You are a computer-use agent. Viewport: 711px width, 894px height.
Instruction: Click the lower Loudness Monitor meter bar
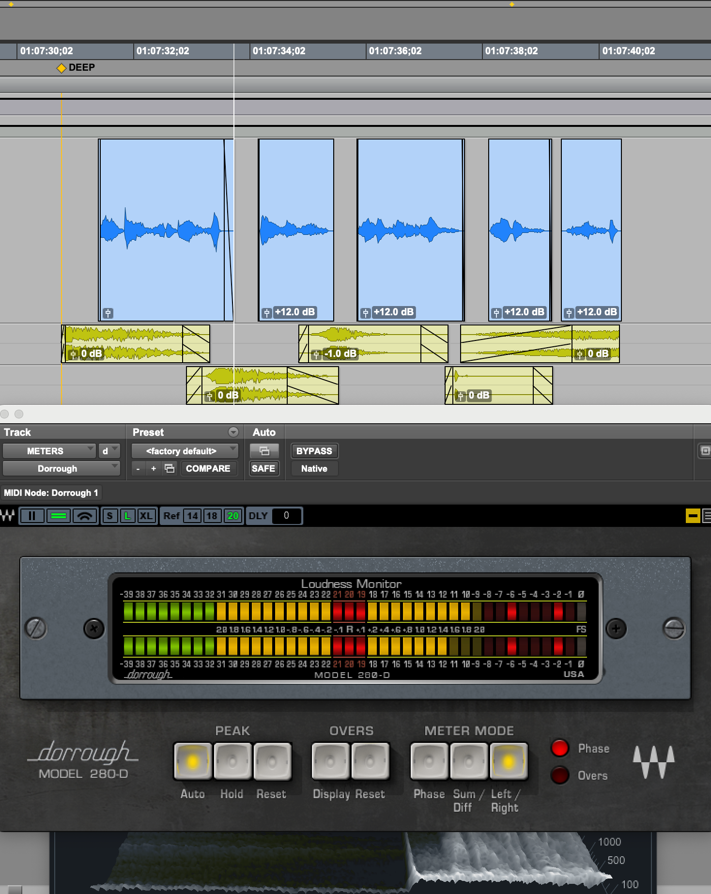355,646
